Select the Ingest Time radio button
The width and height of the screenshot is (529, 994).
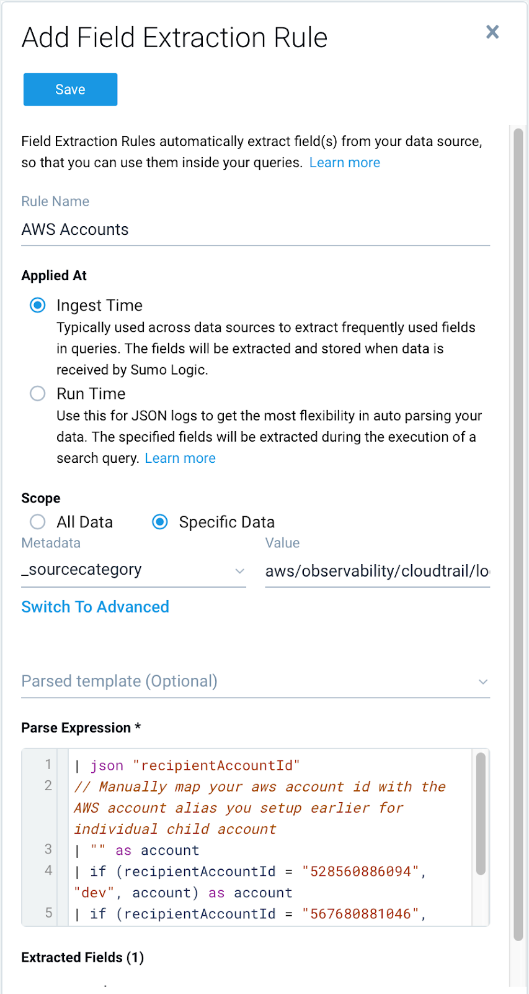(37, 305)
